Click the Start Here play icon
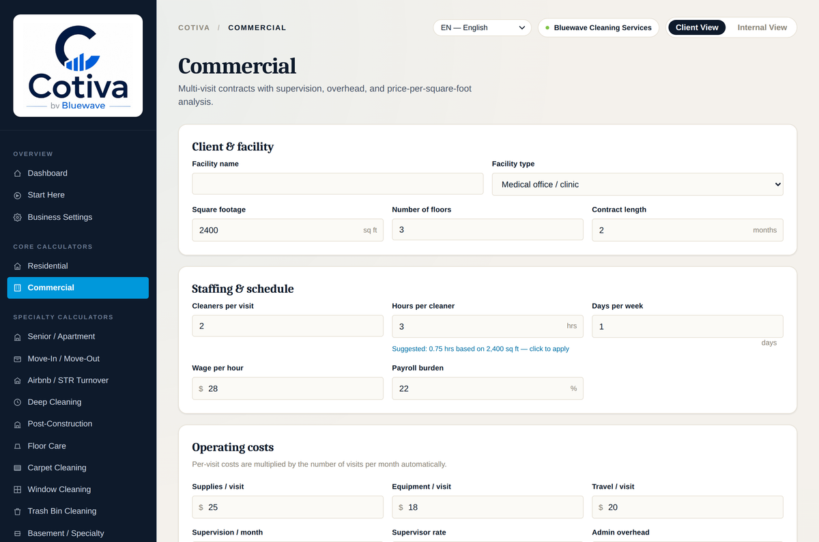819x542 pixels. [18, 195]
